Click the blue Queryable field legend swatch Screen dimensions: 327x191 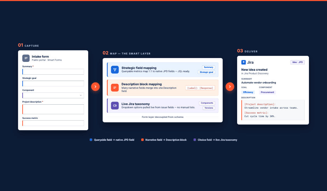(91, 140)
